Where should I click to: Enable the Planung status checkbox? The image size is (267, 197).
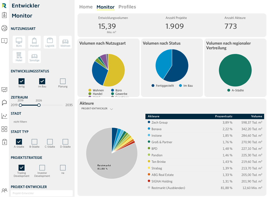[x=63, y=81]
